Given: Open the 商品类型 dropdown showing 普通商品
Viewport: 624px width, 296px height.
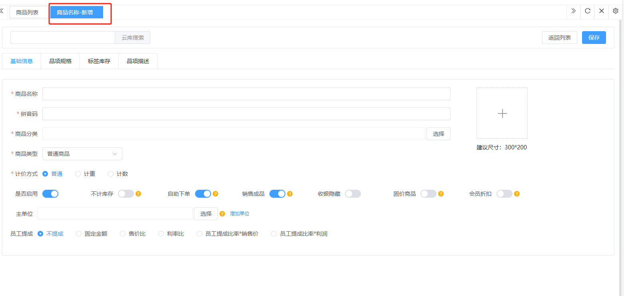Looking at the screenshot, I should pos(82,154).
